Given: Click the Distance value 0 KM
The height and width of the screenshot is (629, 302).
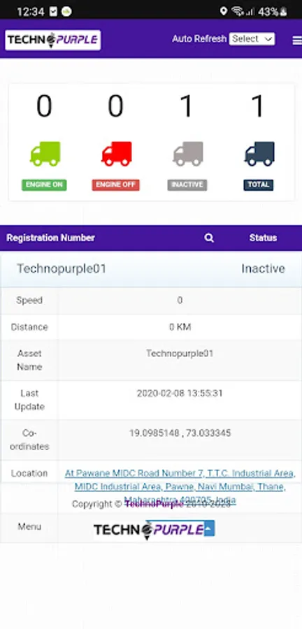Looking at the screenshot, I should coord(180,327).
